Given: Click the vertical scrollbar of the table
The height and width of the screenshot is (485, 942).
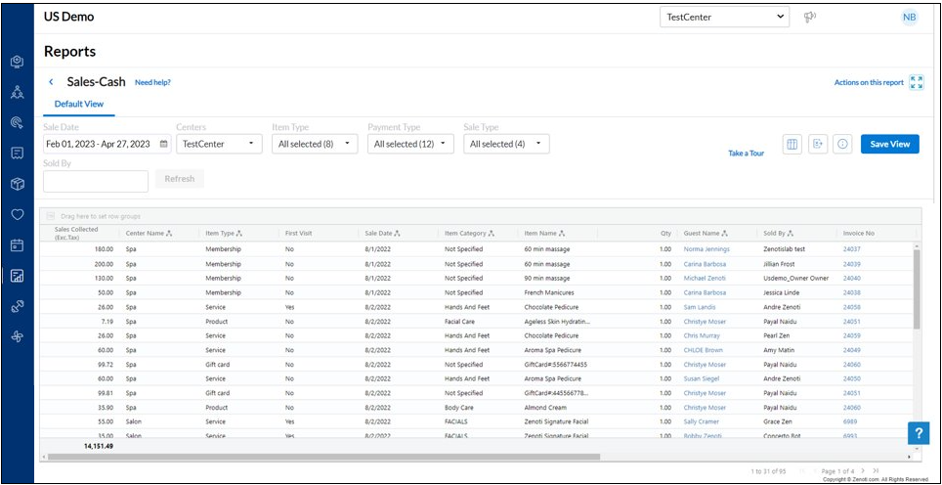Looking at the screenshot, I should coord(917,288).
